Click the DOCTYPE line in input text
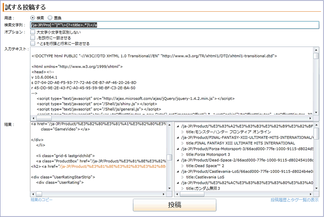Viewport: 324px width, 217px height. pyautogui.click(x=154, y=56)
